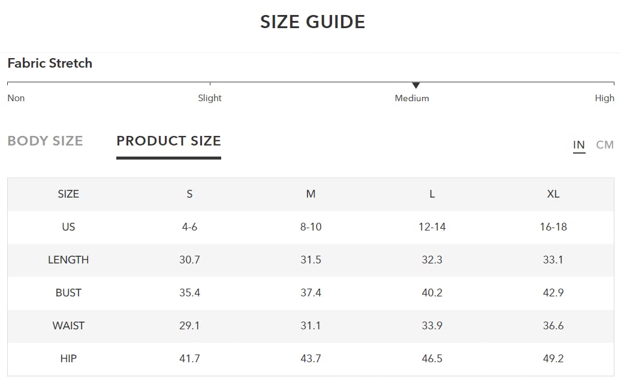Toggle units to IN
The image size is (621, 385).
coord(578,145)
